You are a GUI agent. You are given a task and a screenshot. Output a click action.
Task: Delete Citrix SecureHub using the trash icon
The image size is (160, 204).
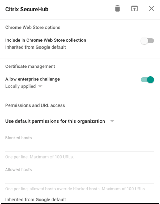(x=117, y=9)
